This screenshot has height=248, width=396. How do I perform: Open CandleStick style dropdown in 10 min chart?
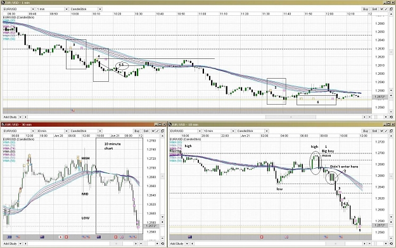coord(253,131)
